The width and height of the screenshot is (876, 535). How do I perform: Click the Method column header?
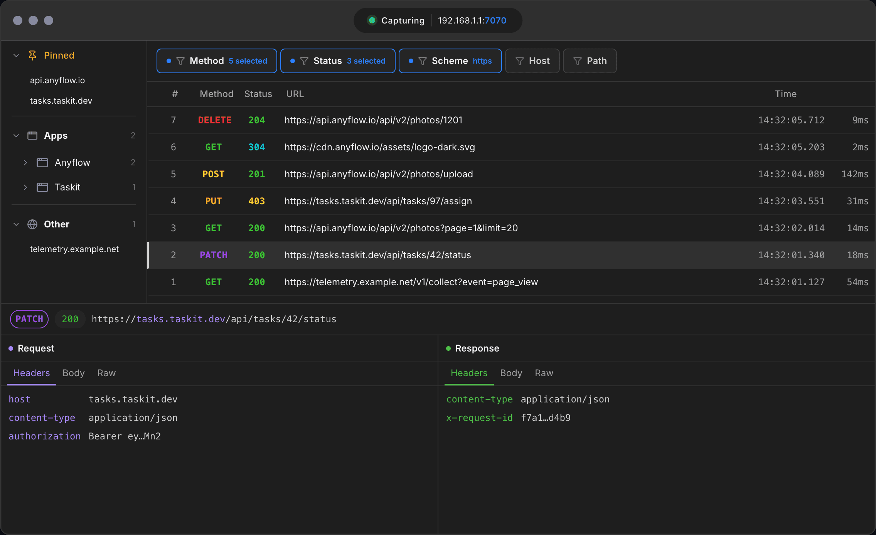pyautogui.click(x=217, y=94)
